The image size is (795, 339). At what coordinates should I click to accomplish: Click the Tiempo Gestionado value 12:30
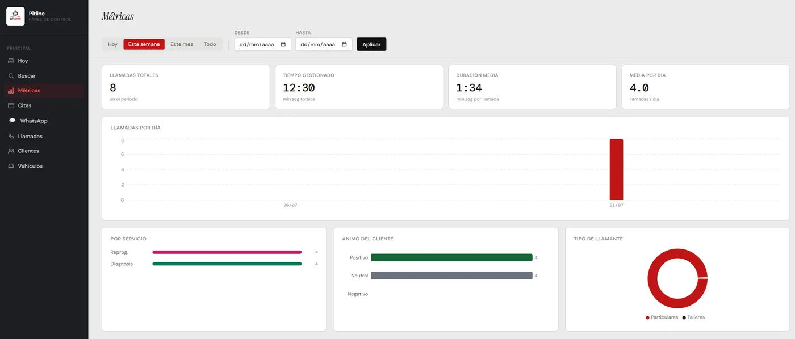click(299, 88)
